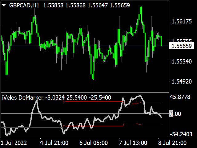The height and width of the screenshot is (148, 197).
Task: Select the open price 1.55858 in header
Action: (x=53, y=6)
